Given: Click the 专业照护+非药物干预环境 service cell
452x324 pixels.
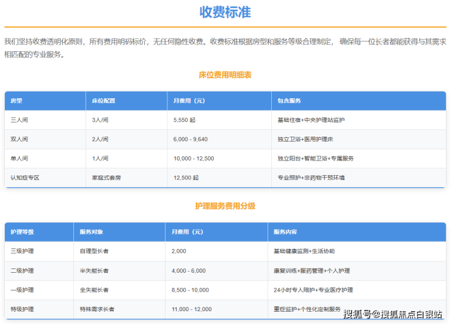Looking at the screenshot, I should coord(311,178).
